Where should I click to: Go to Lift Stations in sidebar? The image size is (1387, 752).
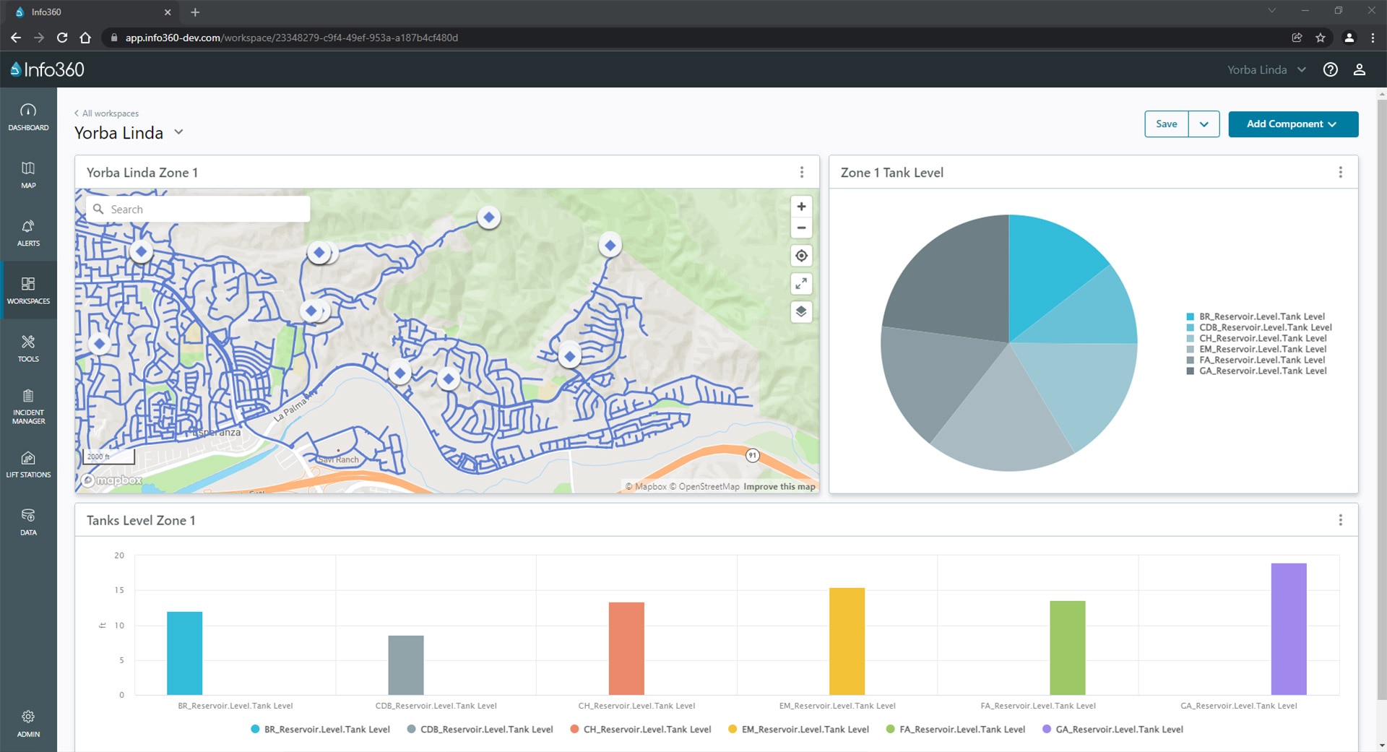(28, 464)
